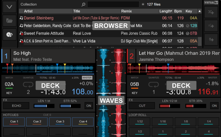221x137 pixels.
Task: Open the ECHO effect selector on deck 1
Action: [x=16, y=106]
